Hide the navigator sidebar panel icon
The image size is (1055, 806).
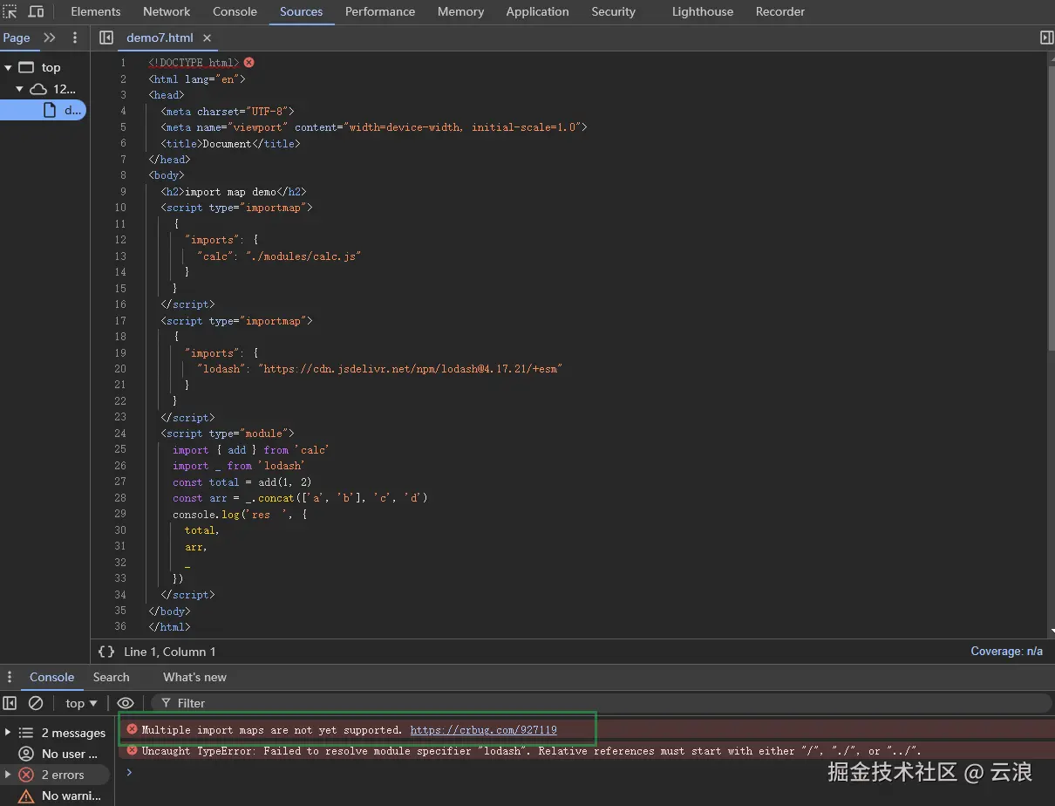point(106,38)
